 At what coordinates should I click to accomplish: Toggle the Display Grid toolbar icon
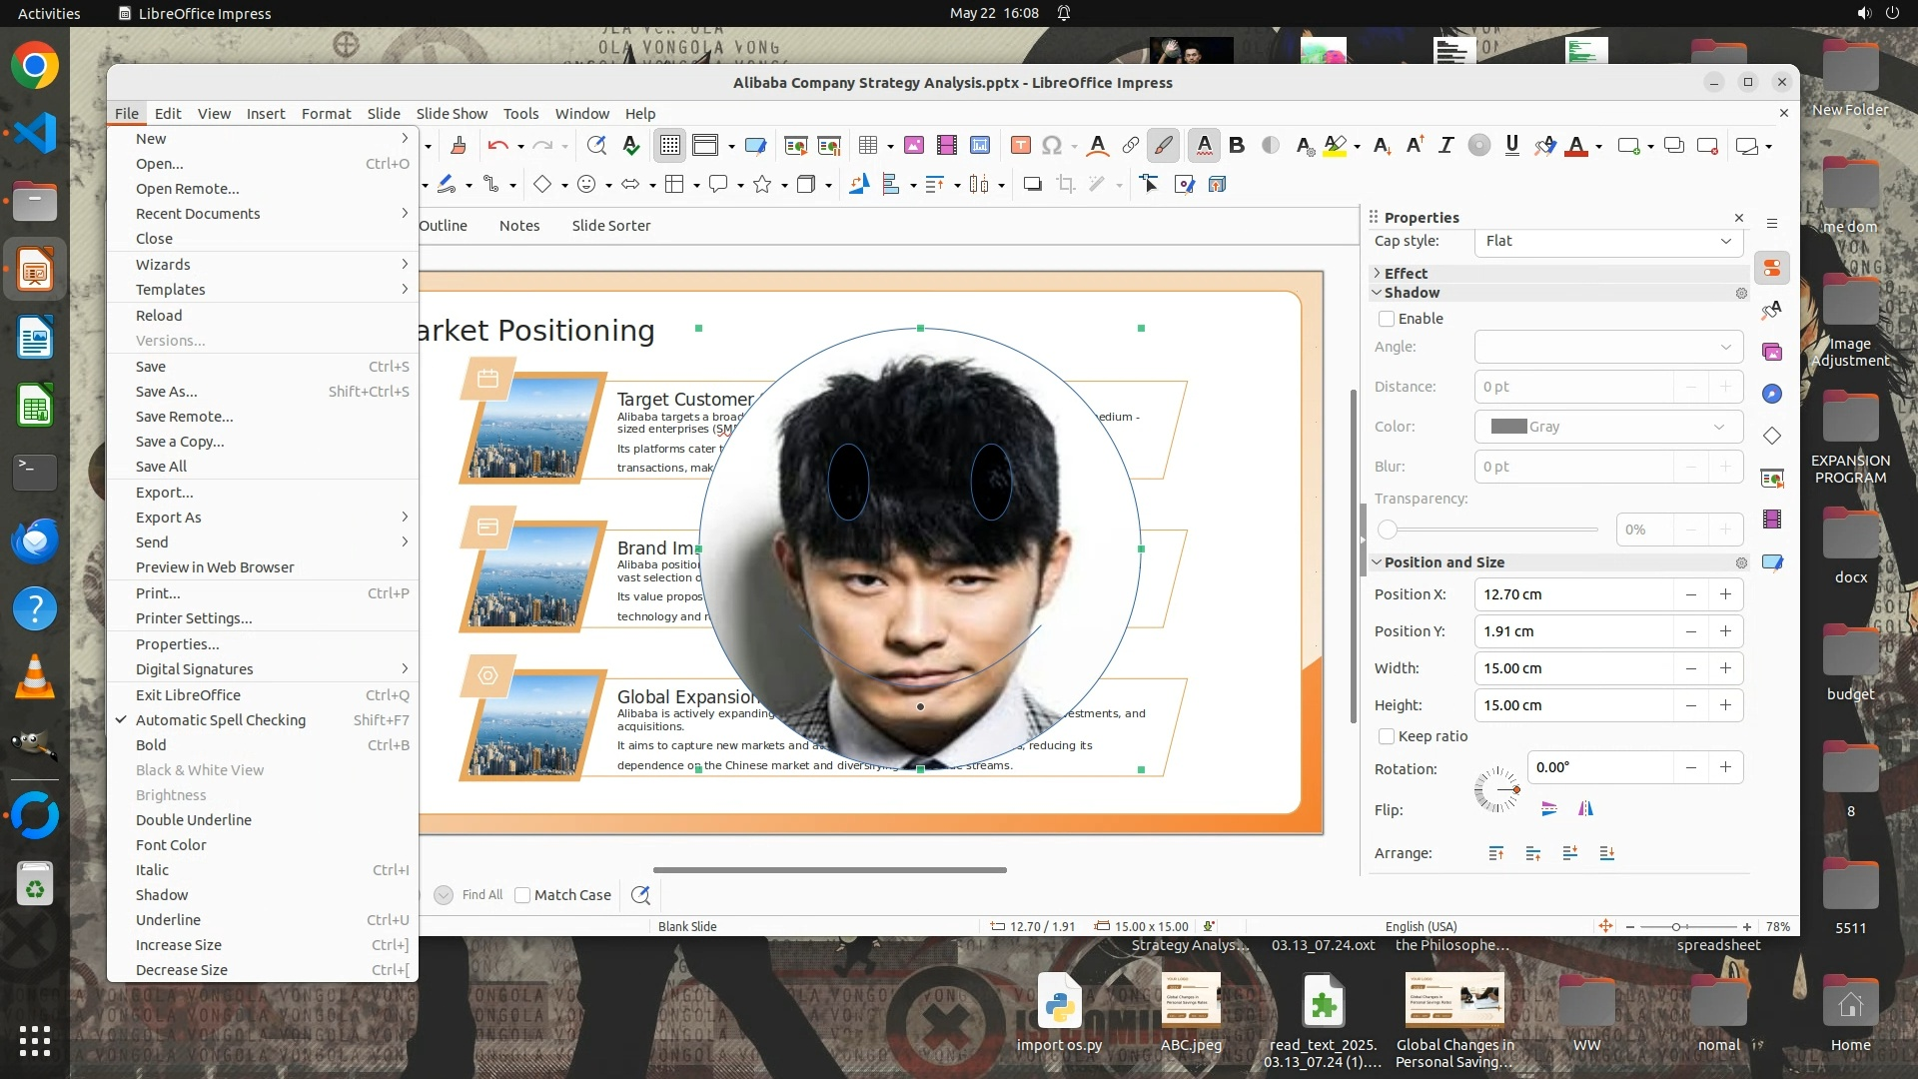tap(669, 146)
